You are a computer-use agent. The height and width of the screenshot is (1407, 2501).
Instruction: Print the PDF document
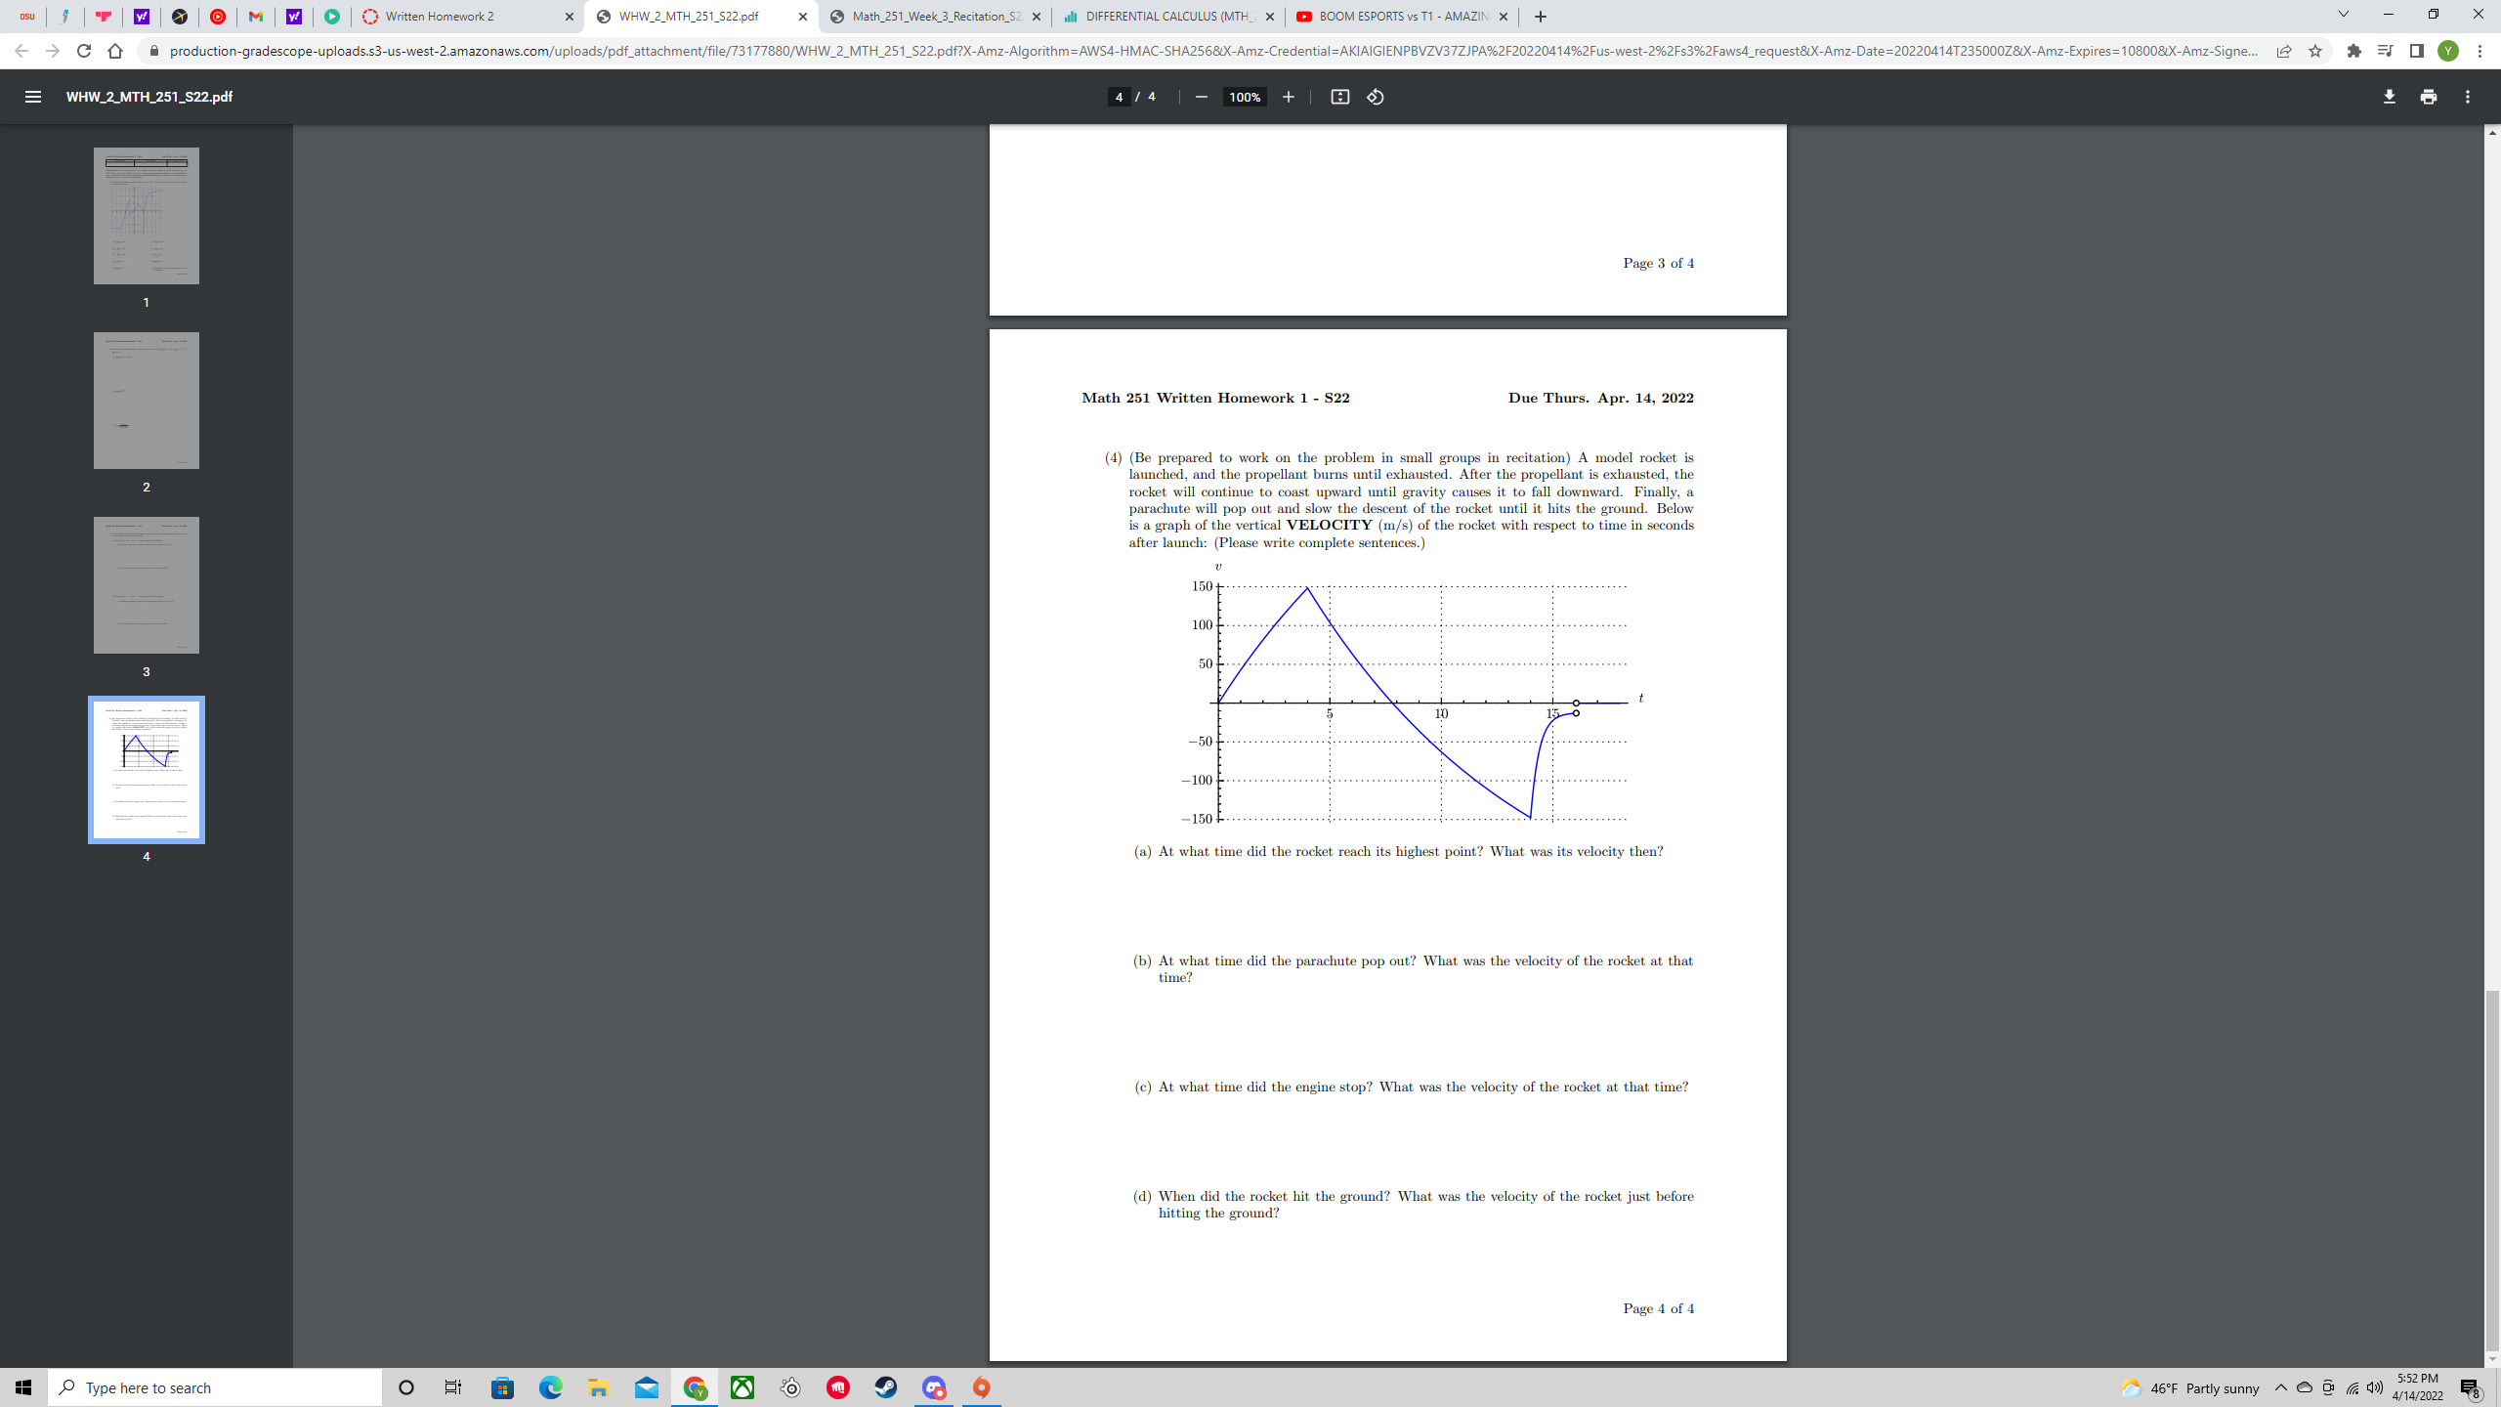tap(2428, 97)
